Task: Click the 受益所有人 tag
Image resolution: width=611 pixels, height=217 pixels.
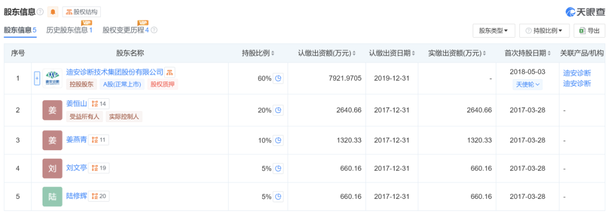Action: coord(84,116)
